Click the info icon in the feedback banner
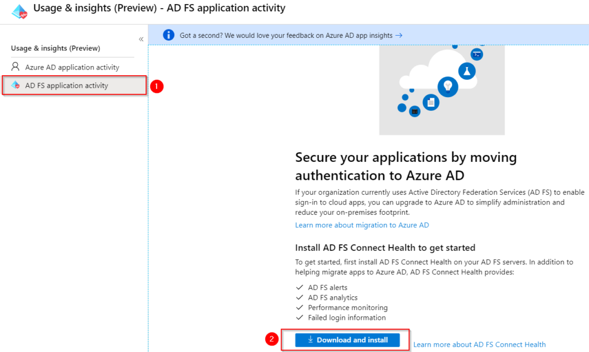The image size is (589, 352). click(x=168, y=35)
